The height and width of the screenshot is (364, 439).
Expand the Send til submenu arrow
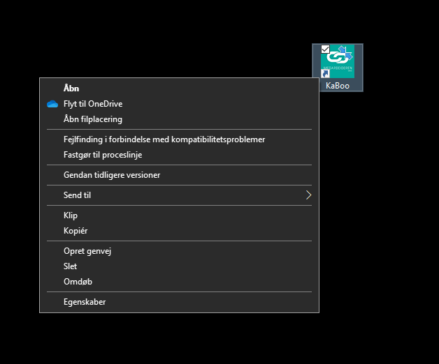[x=308, y=195]
